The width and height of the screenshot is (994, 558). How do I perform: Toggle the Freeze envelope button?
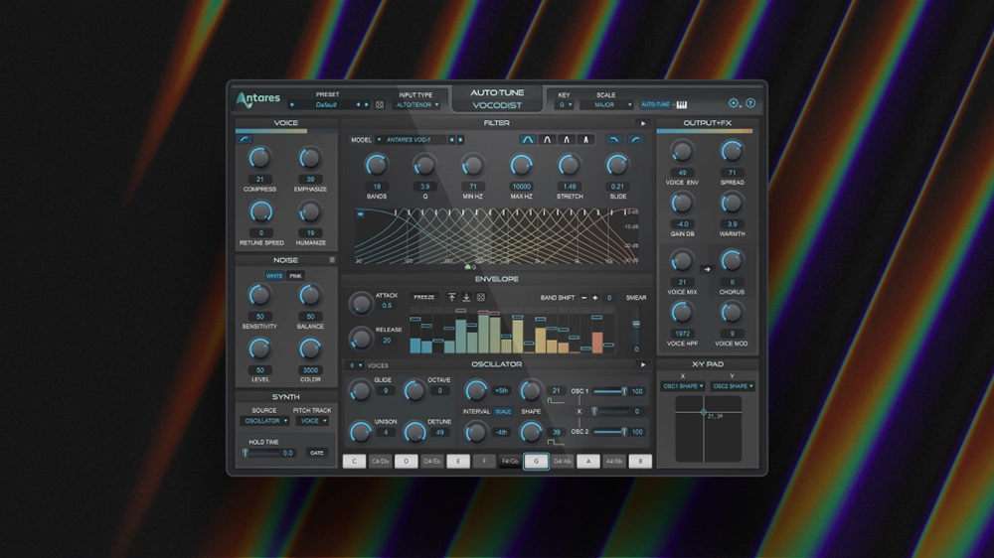(424, 297)
